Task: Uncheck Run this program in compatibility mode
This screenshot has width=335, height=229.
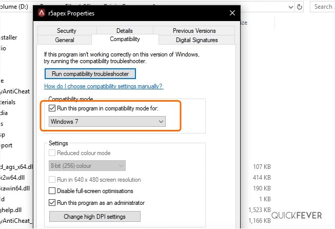Action: [x=52, y=108]
